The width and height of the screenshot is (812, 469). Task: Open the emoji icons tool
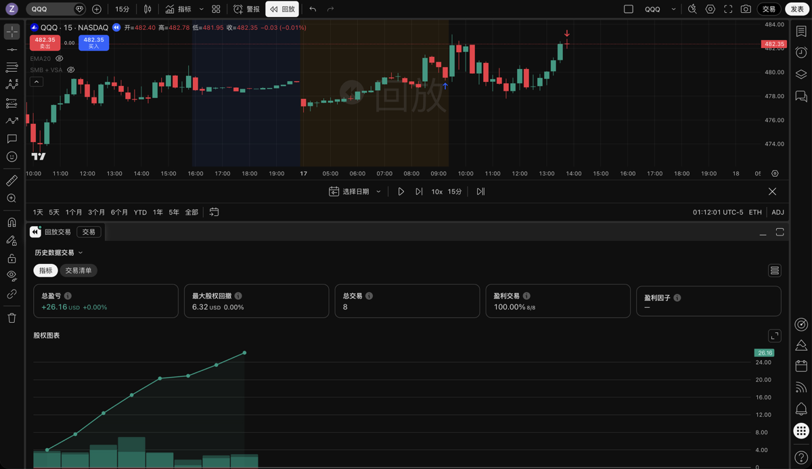pos(12,157)
